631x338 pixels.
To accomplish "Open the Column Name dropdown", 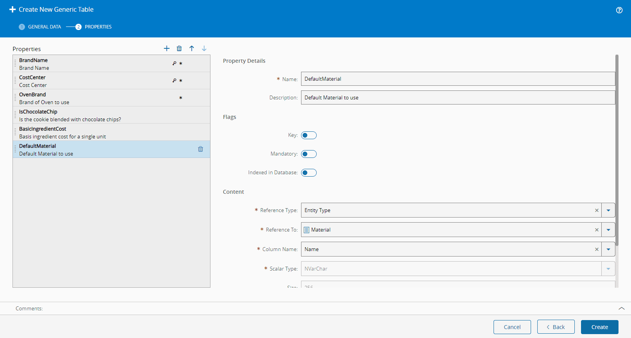I will pyautogui.click(x=608, y=250).
